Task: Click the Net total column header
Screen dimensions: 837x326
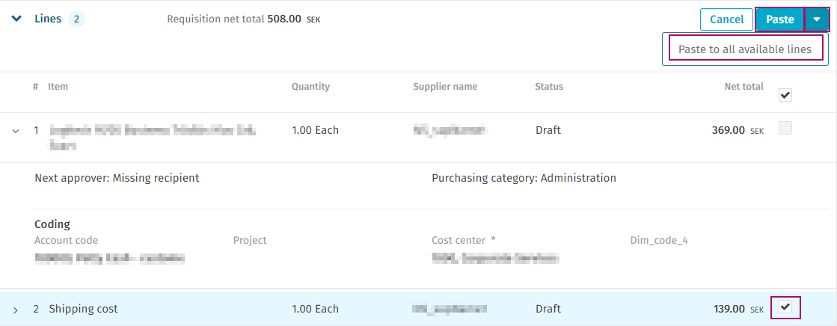Action: coord(744,87)
